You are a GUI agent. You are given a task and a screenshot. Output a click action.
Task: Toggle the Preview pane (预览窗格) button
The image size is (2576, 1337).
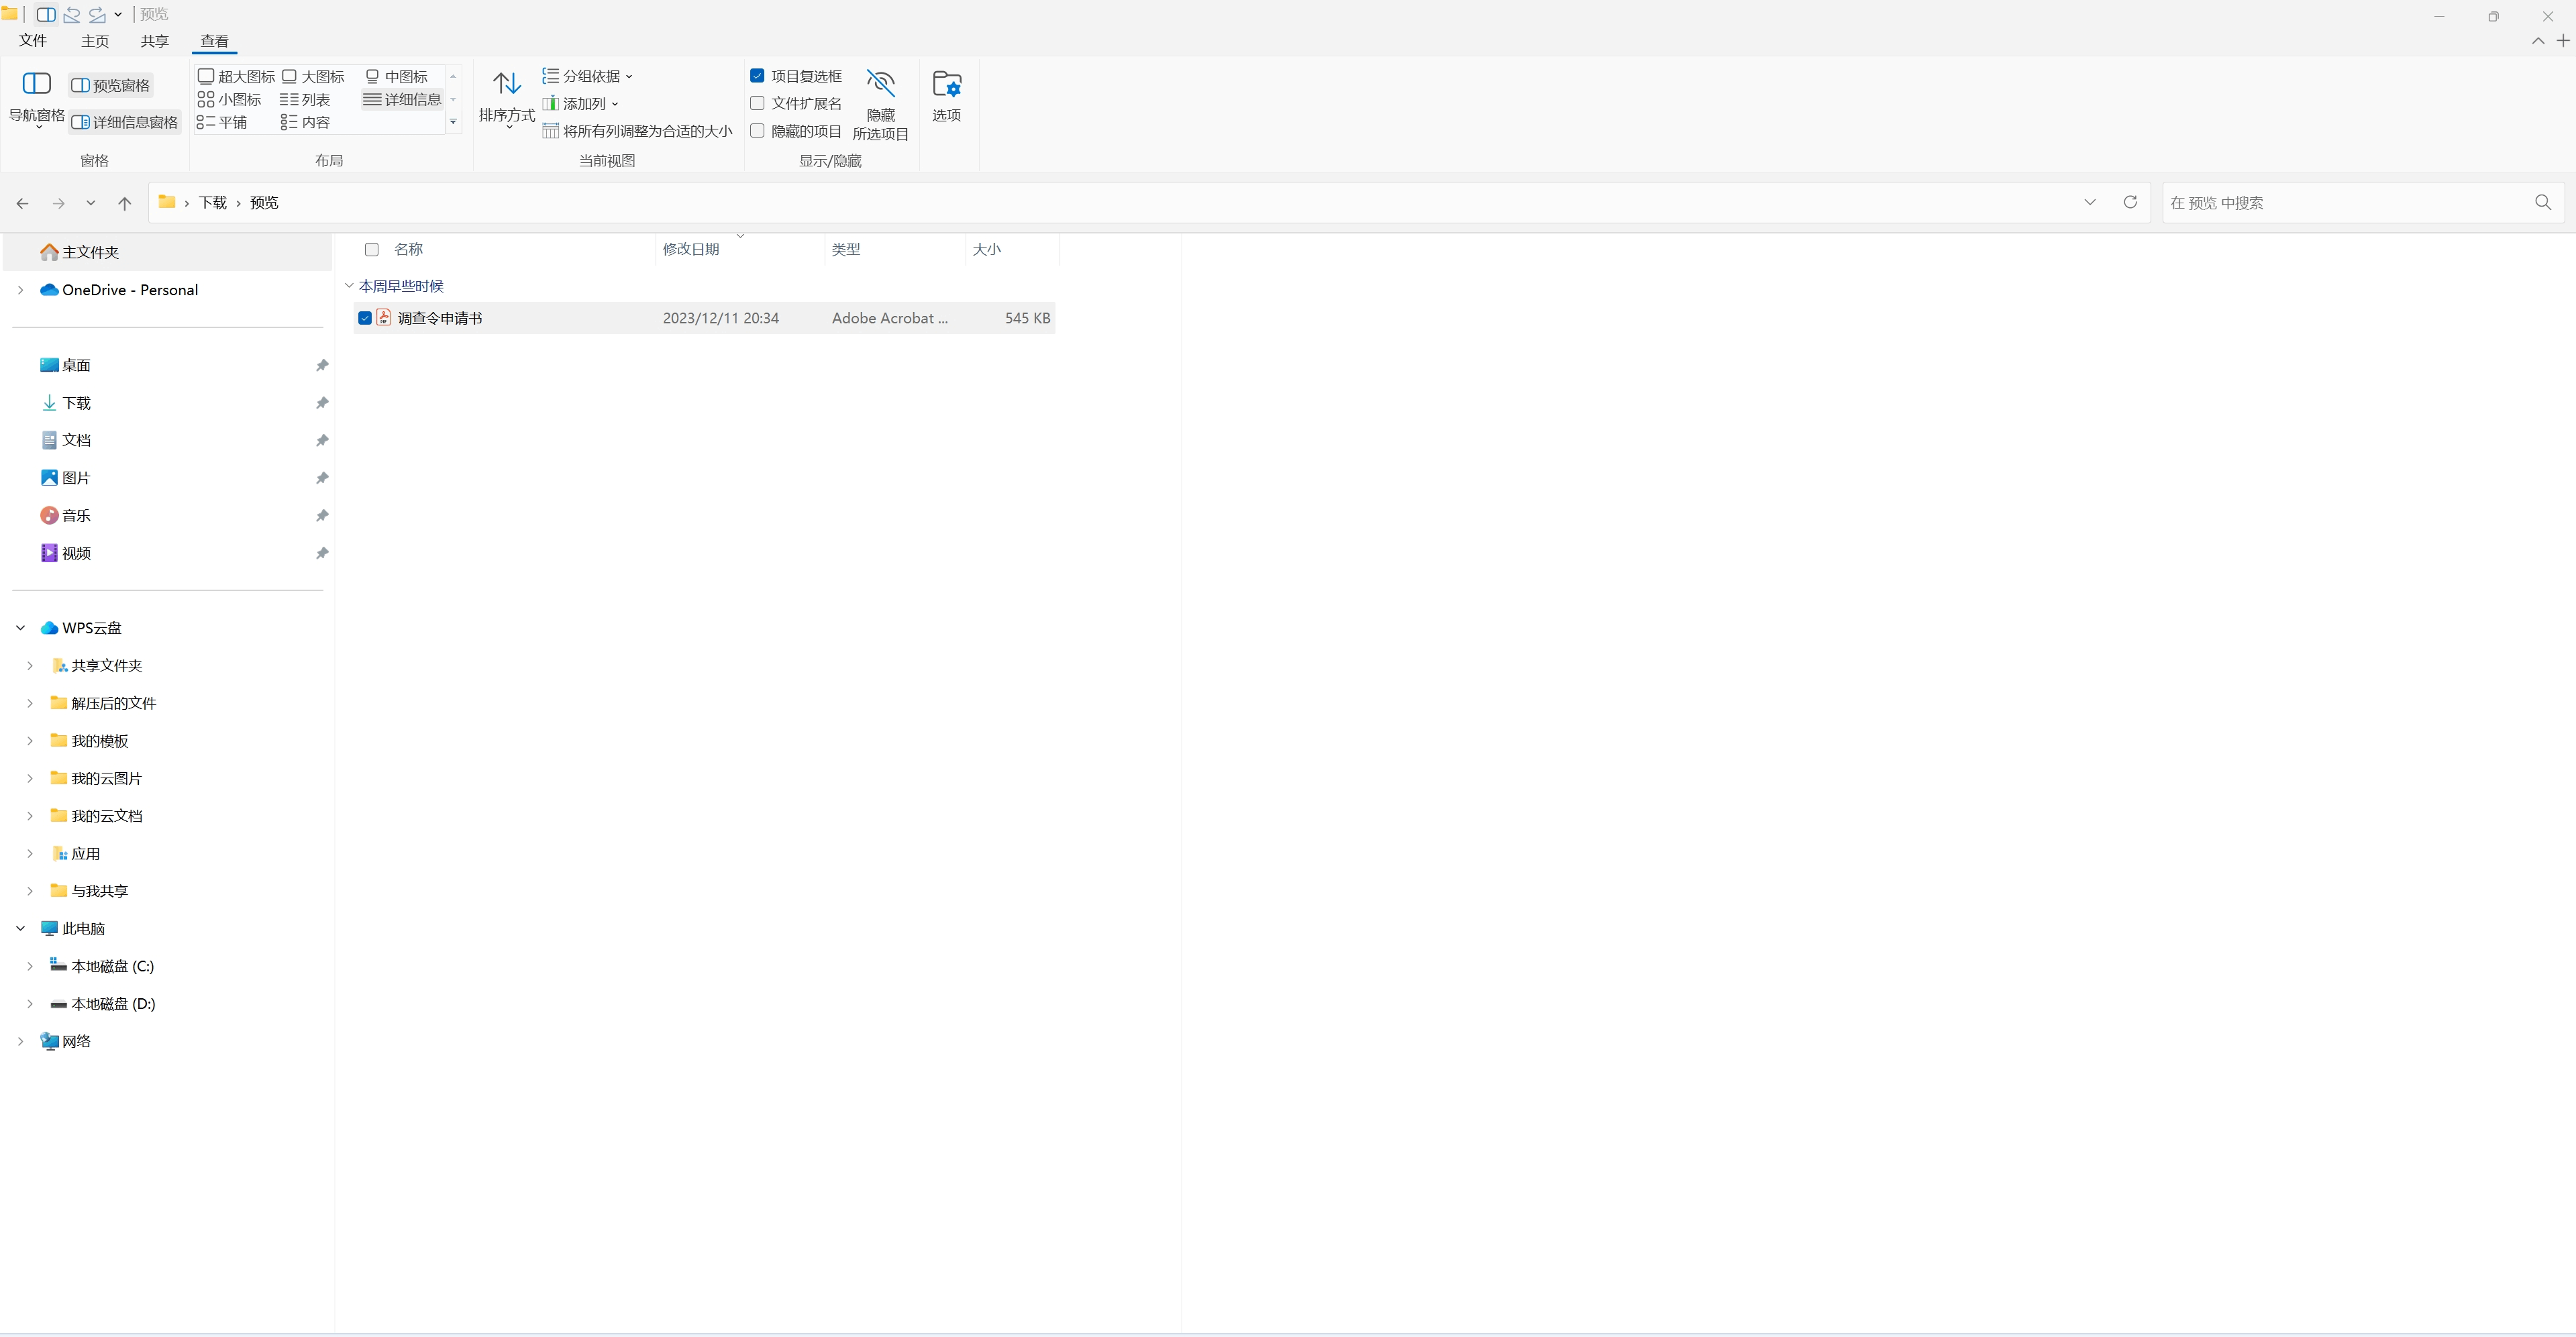coord(111,86)
